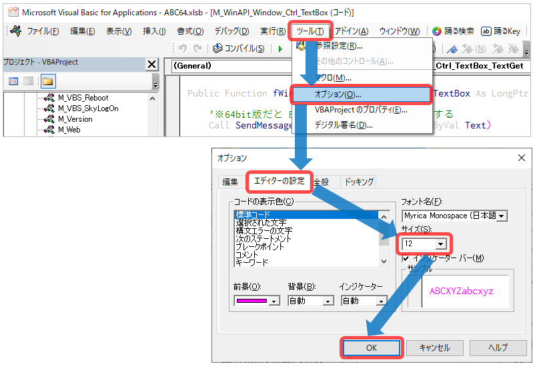Click the module icon beside M_Version

point(49,119)
